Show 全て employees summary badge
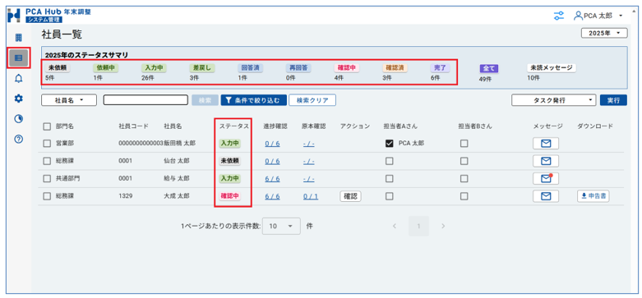 (x=488, y=69)
